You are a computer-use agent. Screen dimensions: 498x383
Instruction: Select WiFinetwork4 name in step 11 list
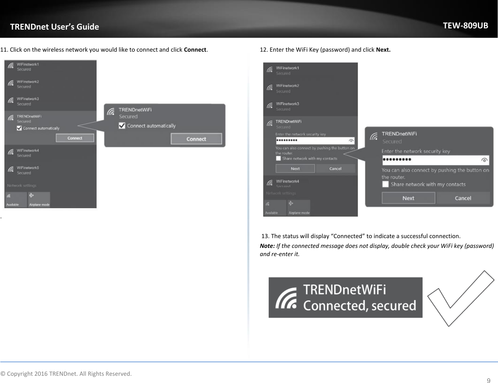(28, 151)
